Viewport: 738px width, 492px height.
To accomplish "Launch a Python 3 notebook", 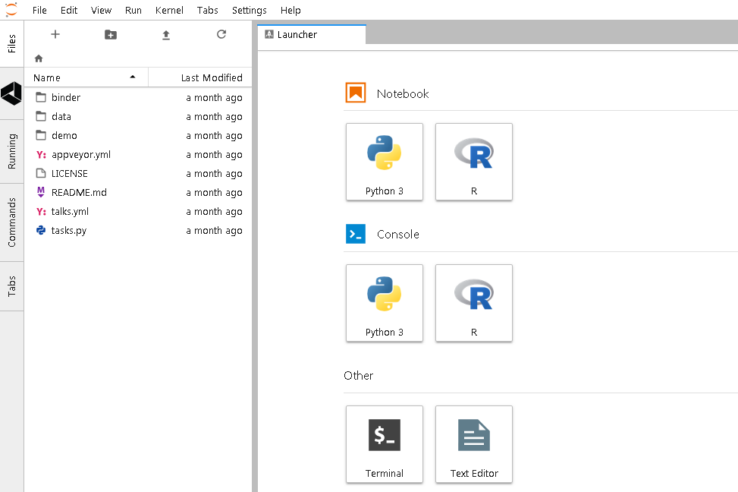I will click(385, 162).
